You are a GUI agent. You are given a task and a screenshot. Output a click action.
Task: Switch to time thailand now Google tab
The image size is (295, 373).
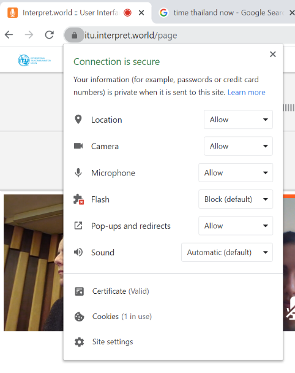[224, 13]
